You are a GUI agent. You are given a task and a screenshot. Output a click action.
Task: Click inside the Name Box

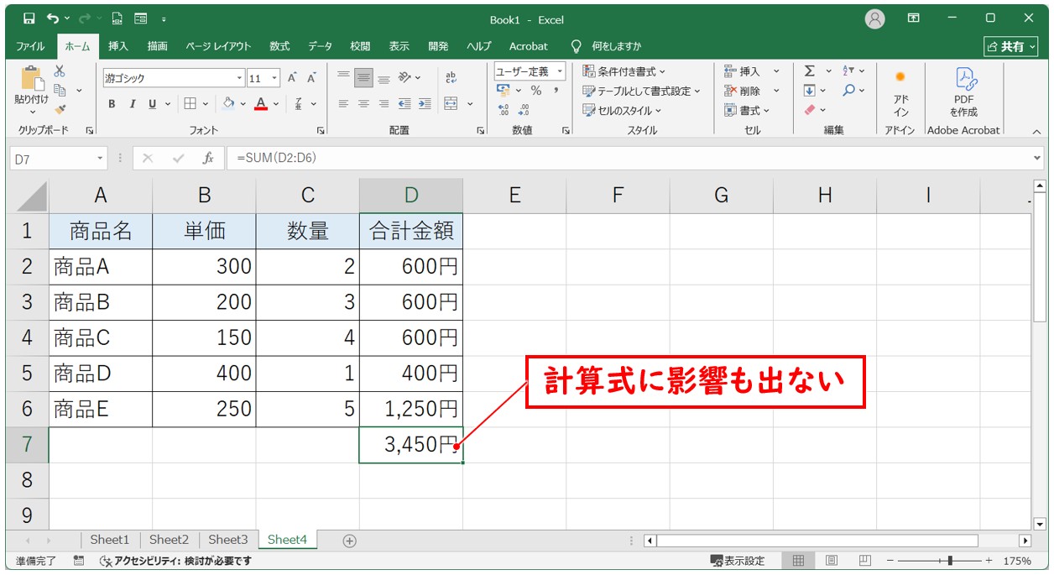click(52, 158)
